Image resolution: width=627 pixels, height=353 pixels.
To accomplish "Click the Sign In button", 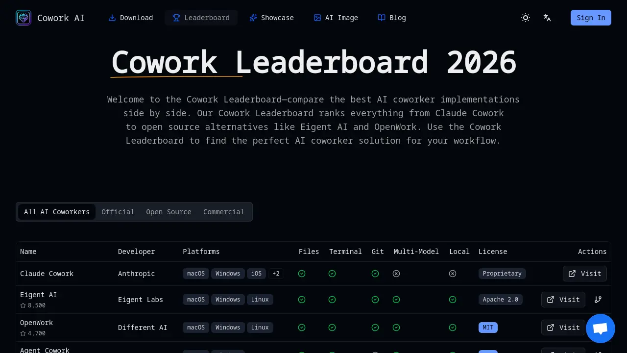I will [x=591, y=18].
